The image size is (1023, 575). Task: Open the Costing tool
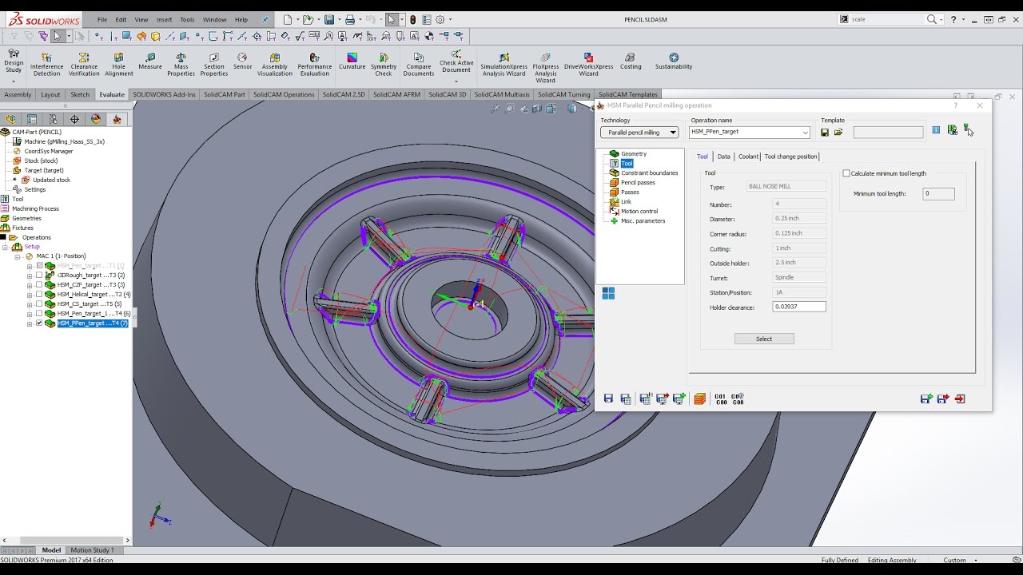(x=631, y=62)
